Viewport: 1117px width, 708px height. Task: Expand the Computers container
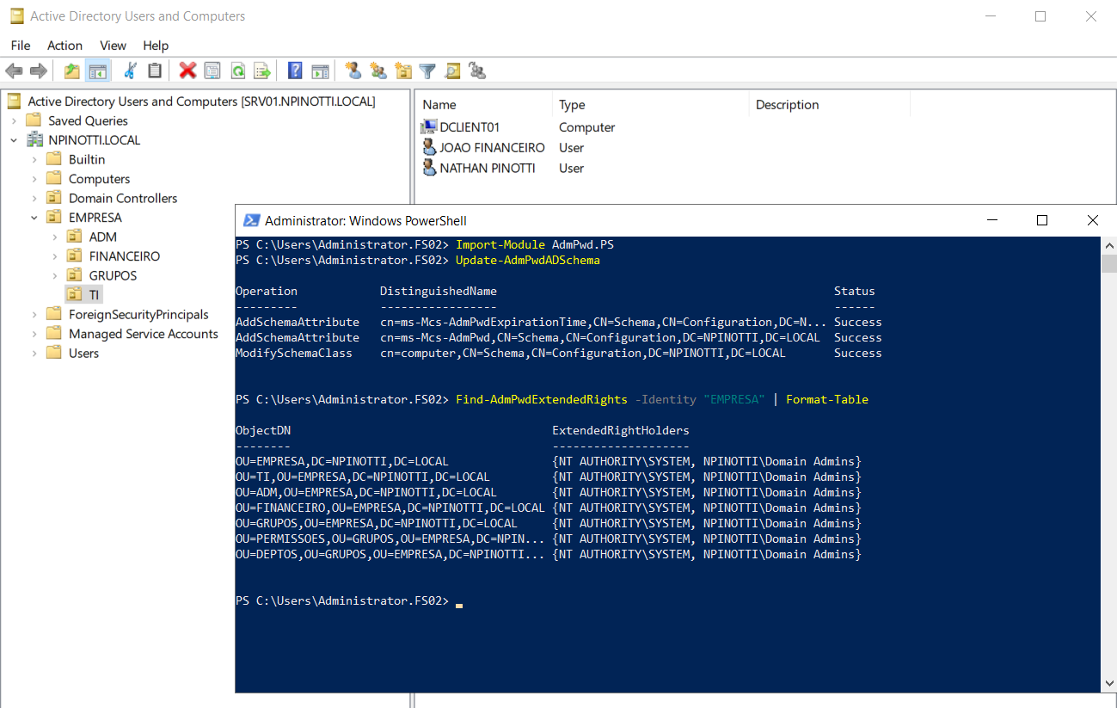(x=34, y=179)
